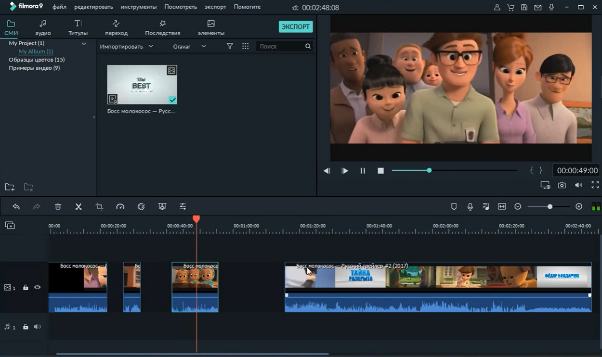The width and height of the screenshot is (602, 357).
Task: Open the messages envelope icon
Action: (537, 7)
